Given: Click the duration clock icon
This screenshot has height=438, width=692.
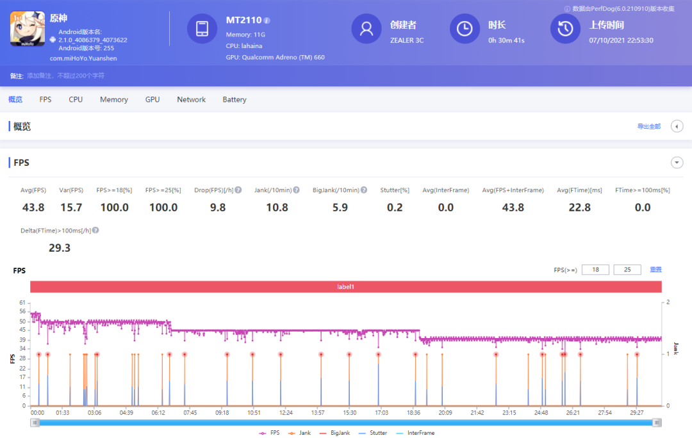Looking at the screenshot, I should pos(465,29).
